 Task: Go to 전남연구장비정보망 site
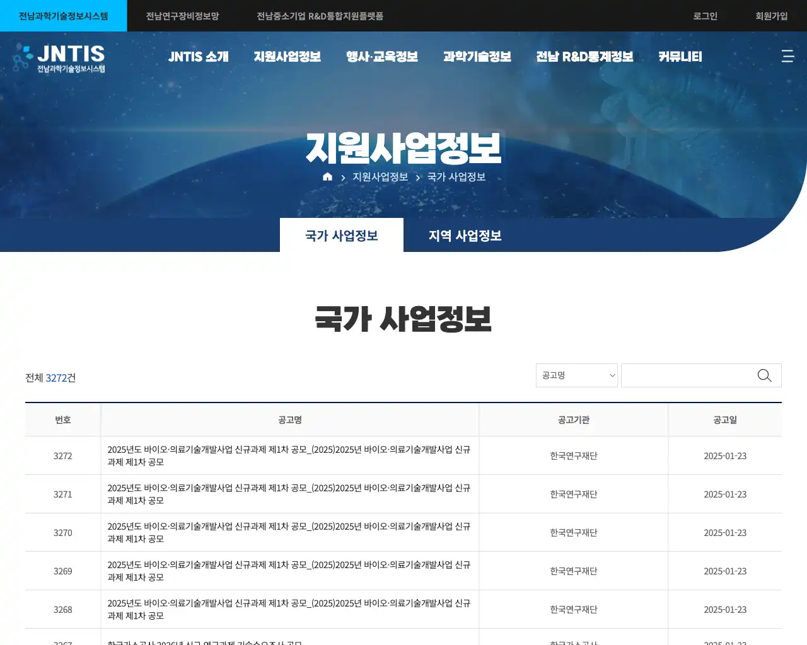coord(182,16)
